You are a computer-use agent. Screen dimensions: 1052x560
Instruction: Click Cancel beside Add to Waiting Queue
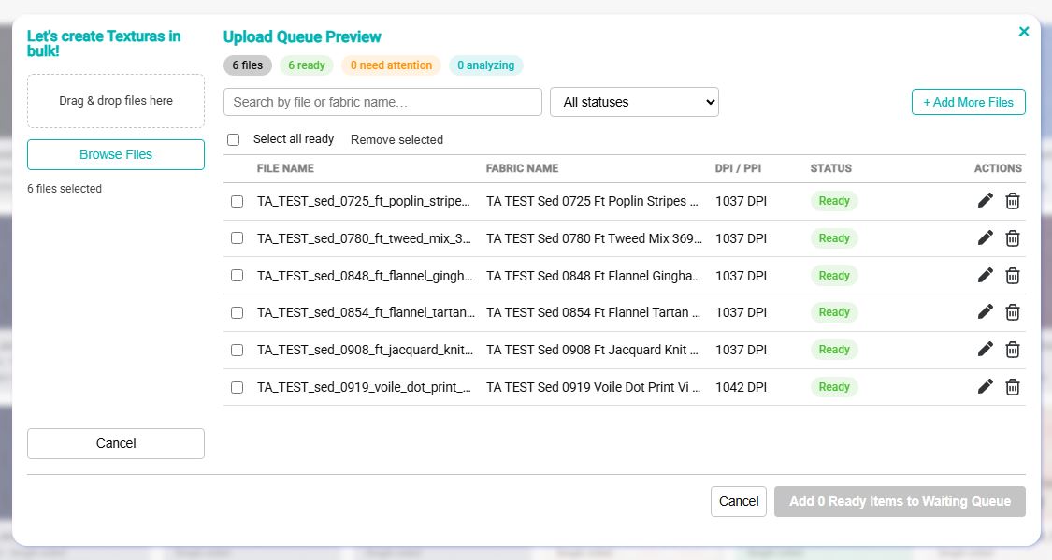(x=739, y=501)
